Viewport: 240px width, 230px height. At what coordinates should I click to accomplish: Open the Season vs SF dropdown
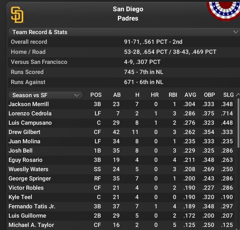coord(45,95)
